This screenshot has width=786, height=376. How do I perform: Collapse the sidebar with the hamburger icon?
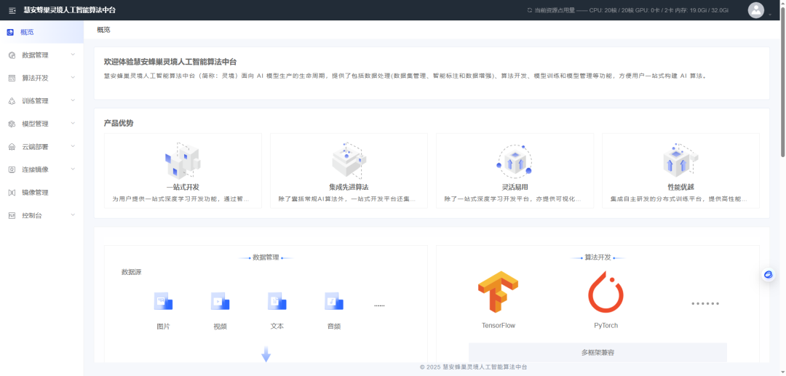(12, 10)
